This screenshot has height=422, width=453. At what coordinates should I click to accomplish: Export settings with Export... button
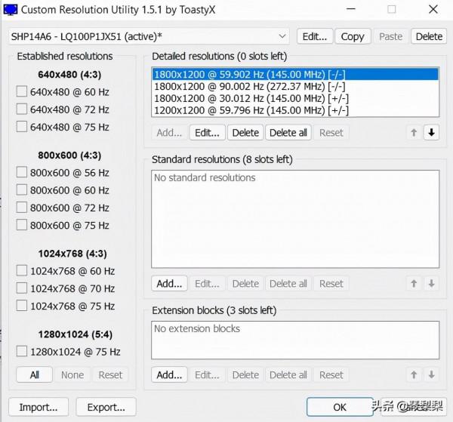pos(106,407)
